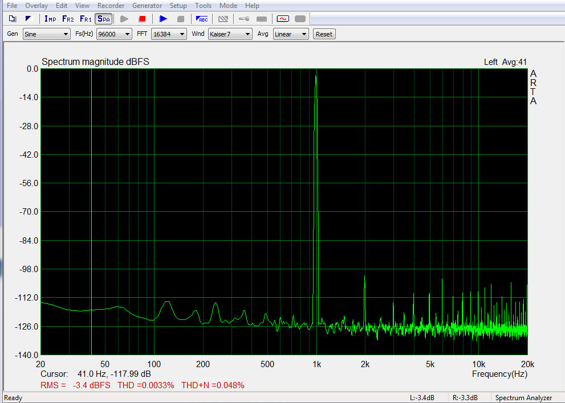Click the 'Left Avg:41' label above plot
This screenshot has height=403, width=565.
coord(505,62)
